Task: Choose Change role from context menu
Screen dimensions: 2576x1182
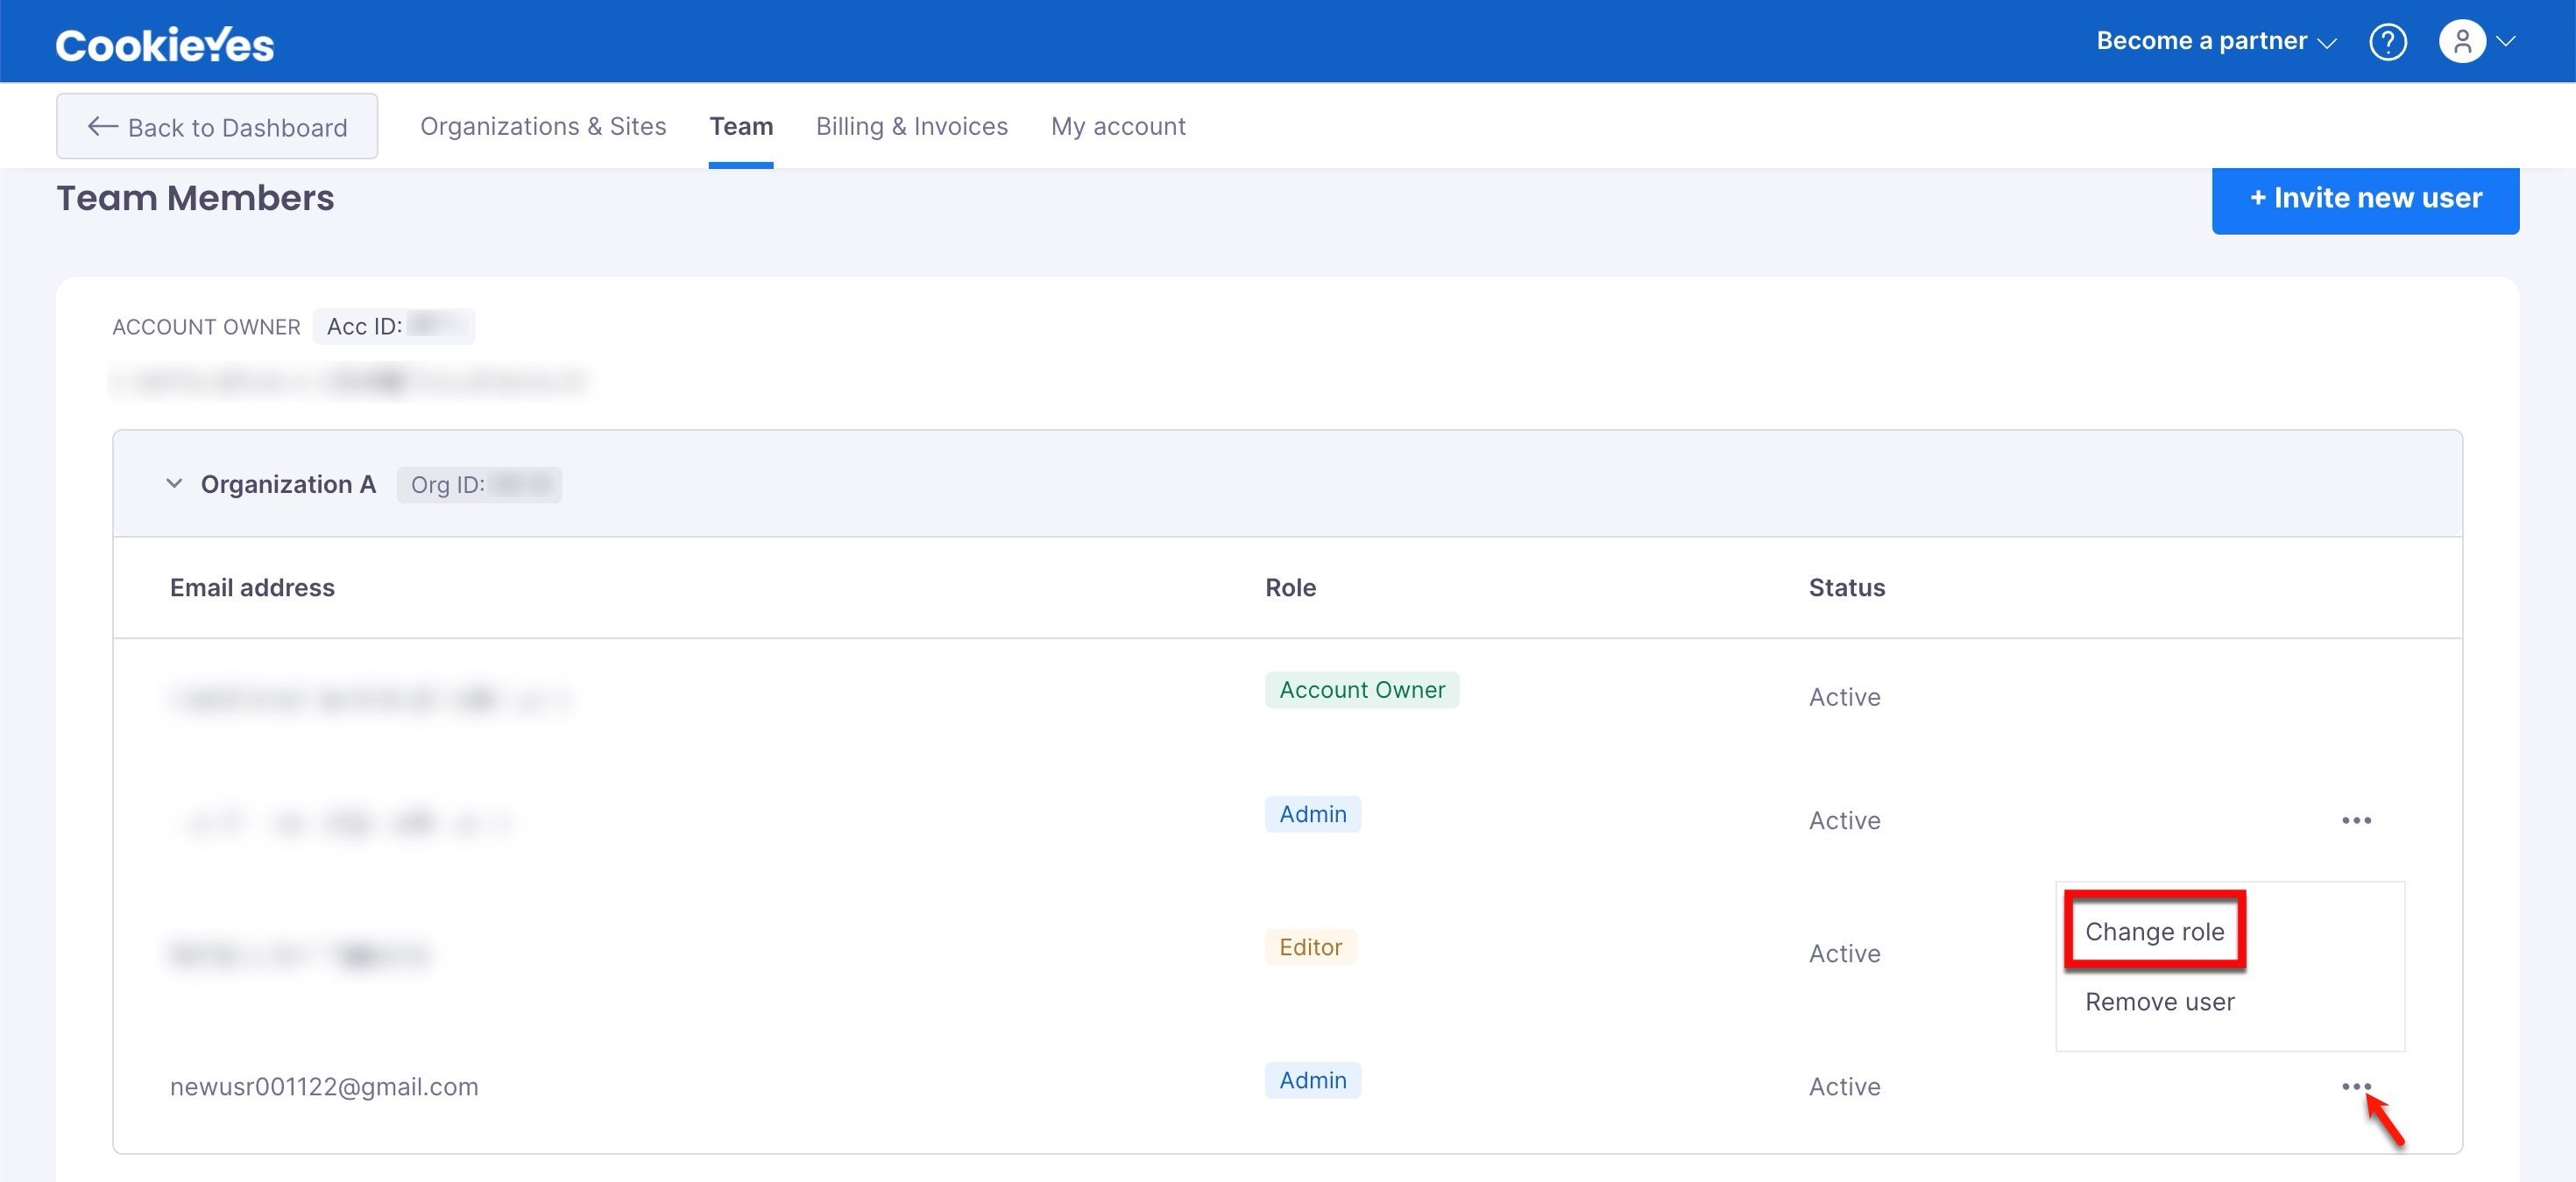Action: point(2154,932)
